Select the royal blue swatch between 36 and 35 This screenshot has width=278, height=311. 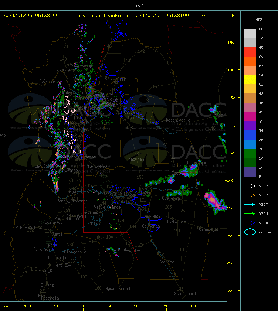point(250,135)
